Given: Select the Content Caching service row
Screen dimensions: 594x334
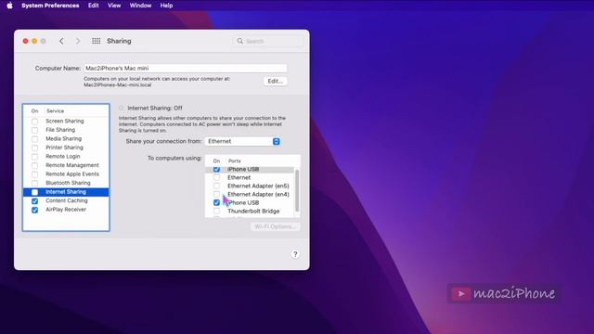Looking at the screenshot, I should 66,200.
